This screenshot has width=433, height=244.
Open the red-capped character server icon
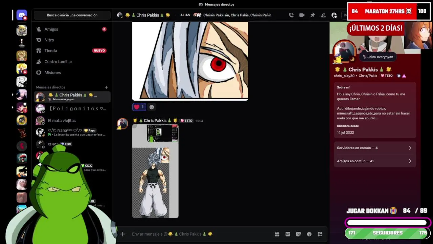22,159
